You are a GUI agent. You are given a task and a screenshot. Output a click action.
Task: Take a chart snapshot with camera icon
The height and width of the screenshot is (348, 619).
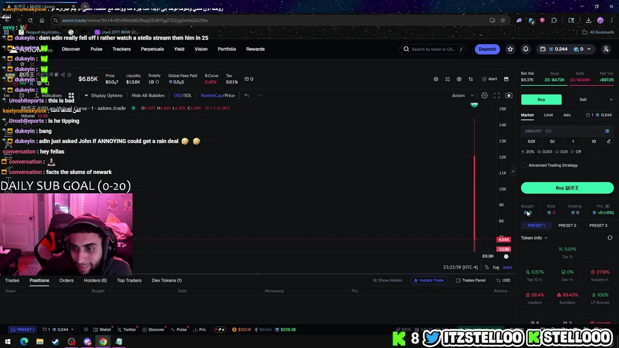point(509,95)
